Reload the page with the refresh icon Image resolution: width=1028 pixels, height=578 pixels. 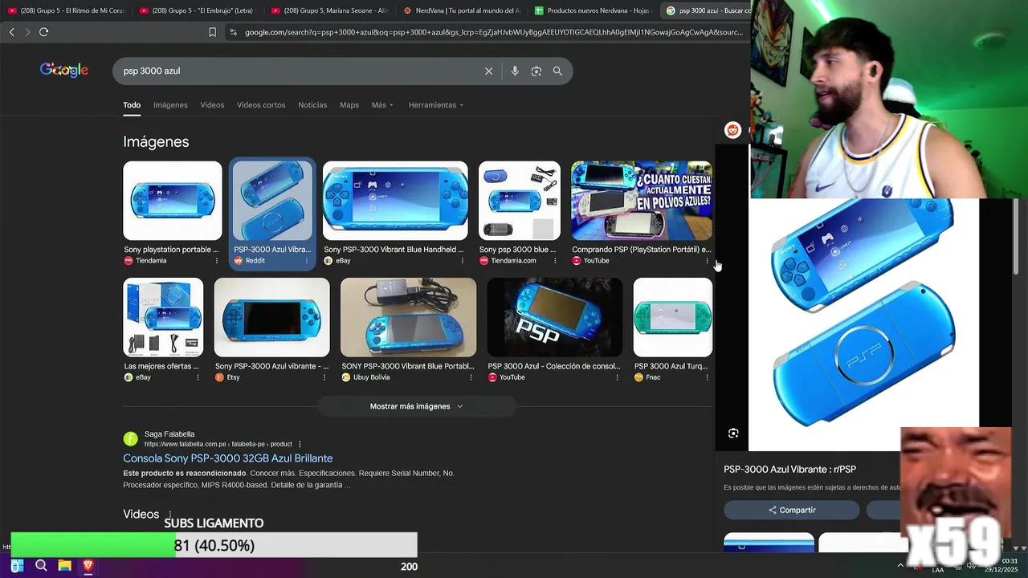[x=43, y=32]
